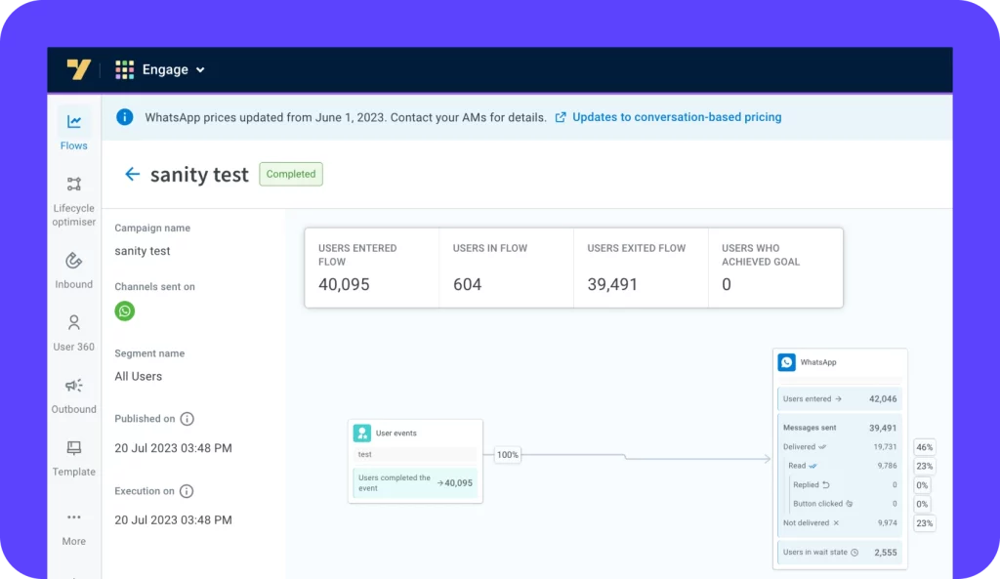Go back using the arrow beside sanity test
Image resolution: width=1000 pixels, height=579 pixels.
point(132,174)
